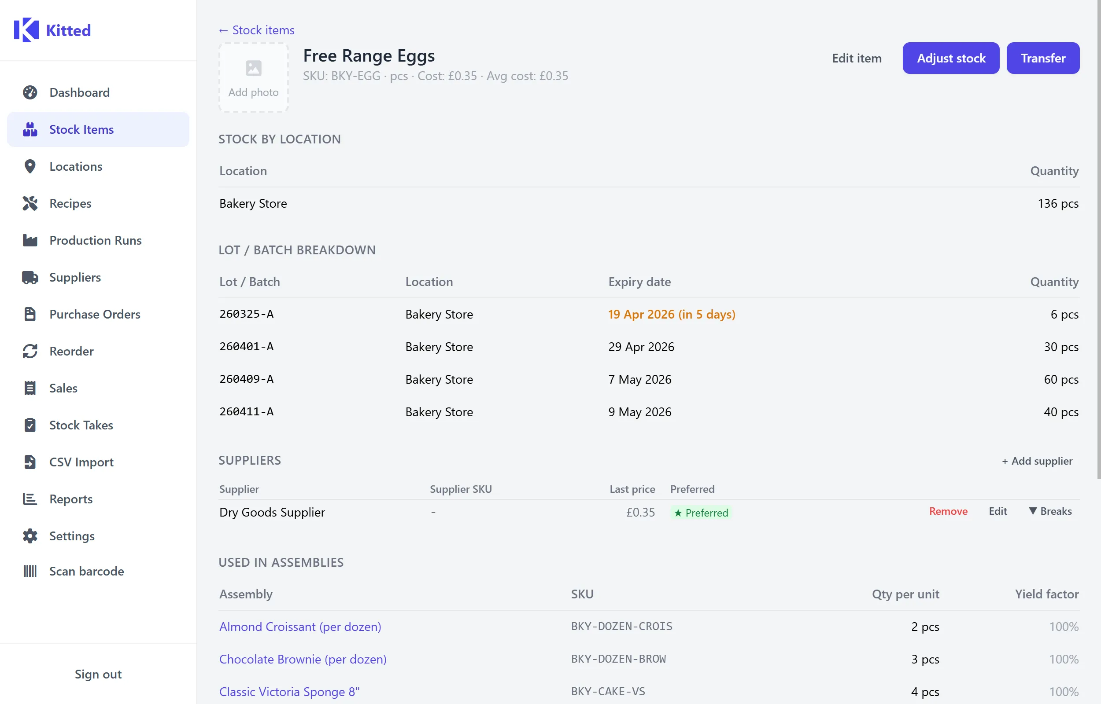This screenshot has width=1101, height=704.
Task: Select the Stock Items icon
Action: coord(30,129)
